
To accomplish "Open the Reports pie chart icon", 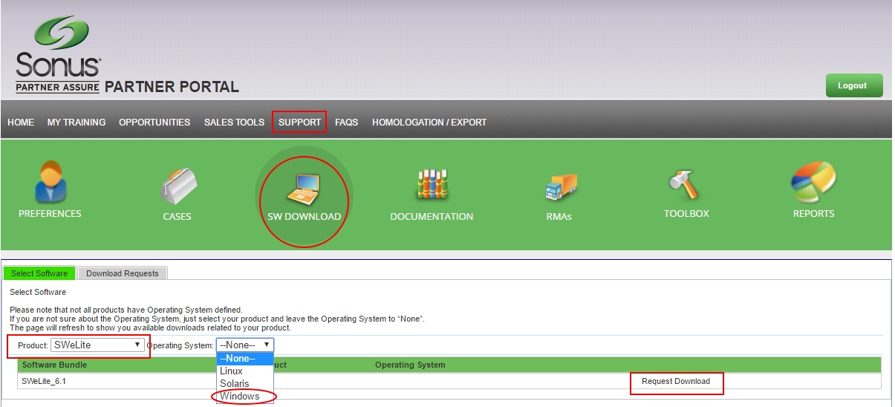I will tap(813, 182).
